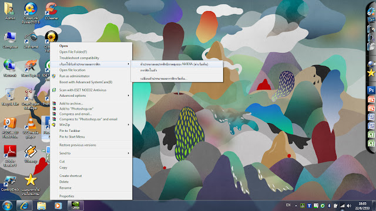Screen dimensions: 376x211
Task: Select Boost with Advanced SystemCare(B)
Action: click(91, 82)
